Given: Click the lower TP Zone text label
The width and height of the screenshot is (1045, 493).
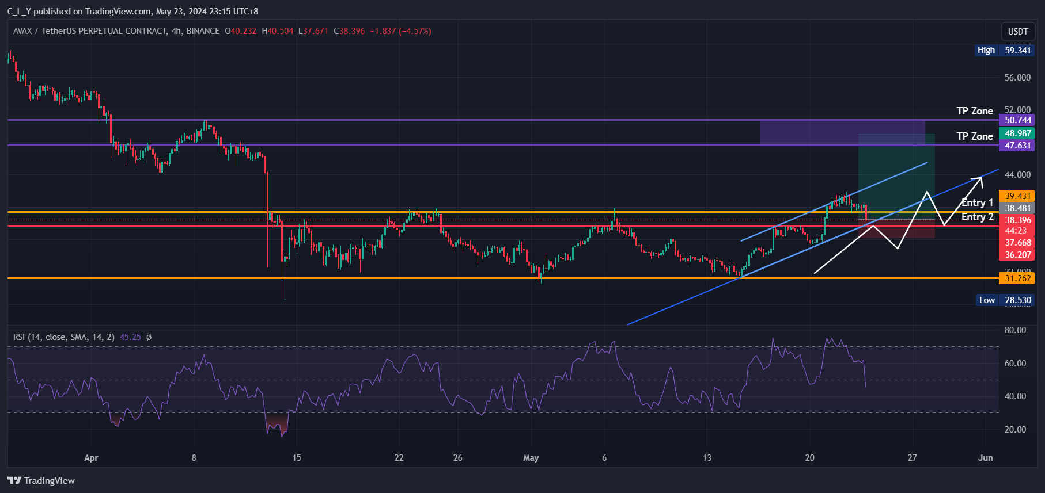Looking at the screenshot, I should click(975, 136).
